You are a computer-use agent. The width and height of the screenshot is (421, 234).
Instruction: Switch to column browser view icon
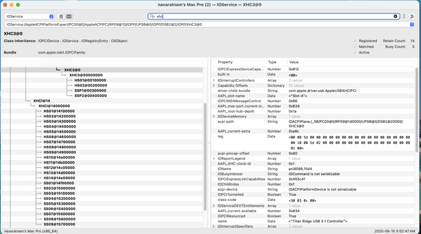coord(69,16)
